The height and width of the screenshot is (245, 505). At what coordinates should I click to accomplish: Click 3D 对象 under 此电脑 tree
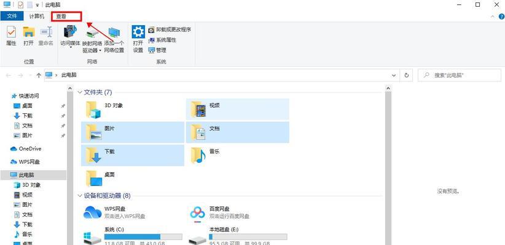tap(31, 185)
